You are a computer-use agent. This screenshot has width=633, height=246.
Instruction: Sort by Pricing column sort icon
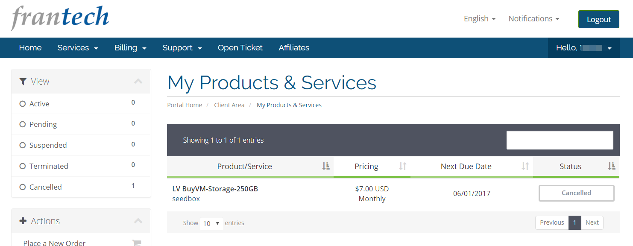(x=402, y=166)
